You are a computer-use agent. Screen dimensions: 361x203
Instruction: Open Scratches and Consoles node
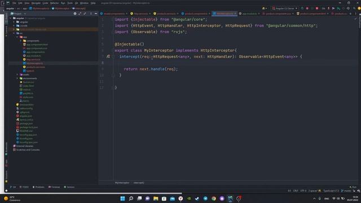pyautogui.click(x=28, y=150)
